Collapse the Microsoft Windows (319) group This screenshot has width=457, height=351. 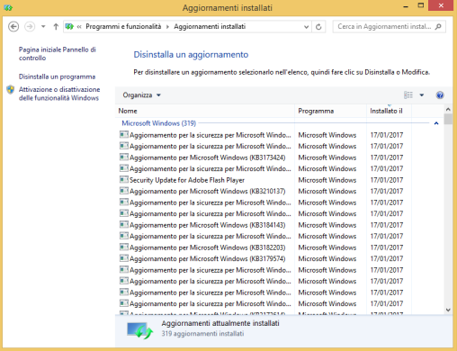click(x=436, y=123)
